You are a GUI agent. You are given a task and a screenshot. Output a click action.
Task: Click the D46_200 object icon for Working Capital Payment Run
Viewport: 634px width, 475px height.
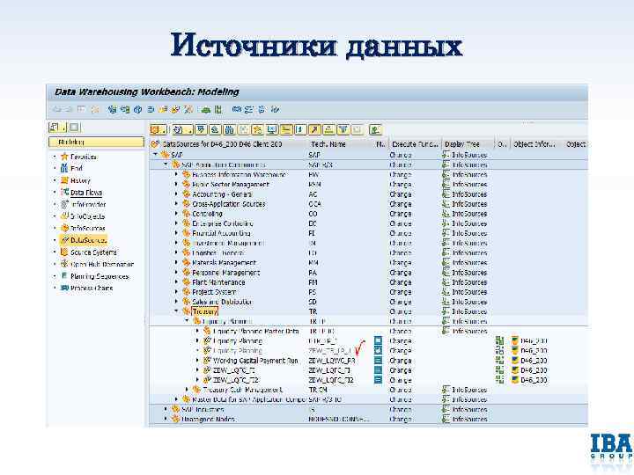pyautogui.click(x=515, y=361)
